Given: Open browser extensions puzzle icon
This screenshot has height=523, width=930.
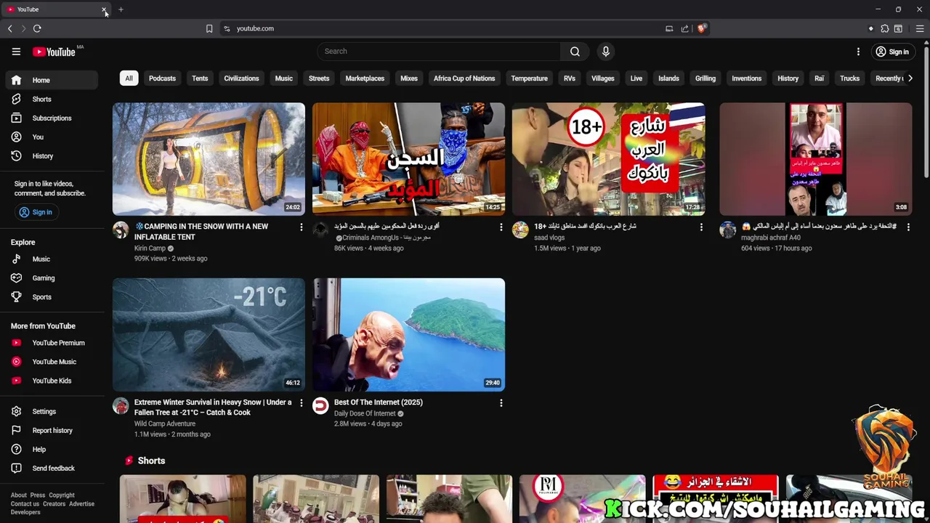Looking at the screenshot, I should pyautogui.click(x=884, y=28).
